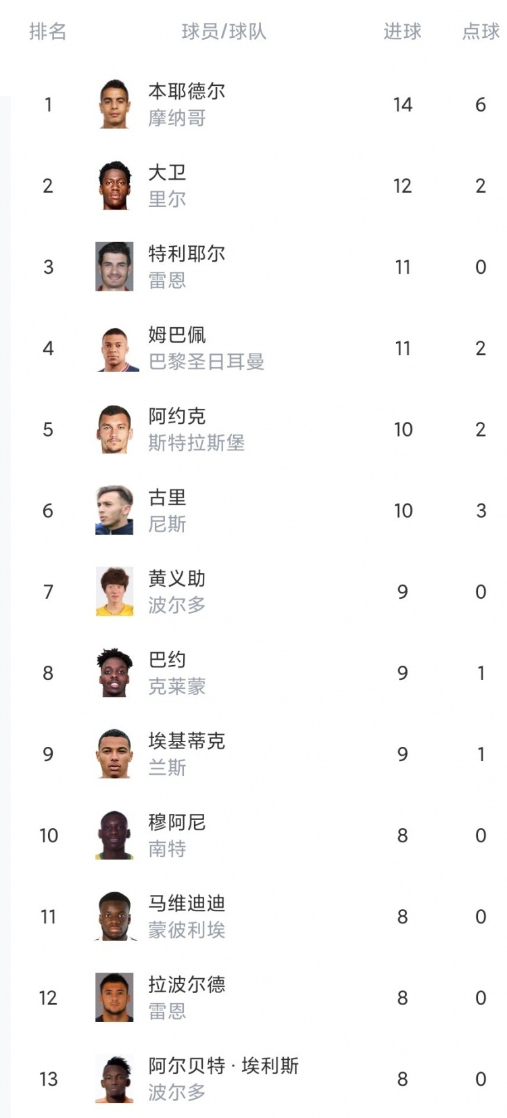Click the 排名 column header
507x1118 pixels.
(48, 31)
